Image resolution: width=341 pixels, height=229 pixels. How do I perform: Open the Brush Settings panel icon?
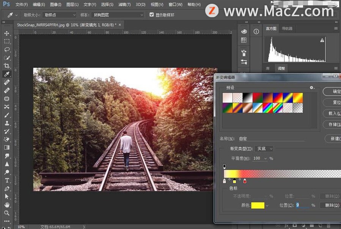tap(244, 62)
